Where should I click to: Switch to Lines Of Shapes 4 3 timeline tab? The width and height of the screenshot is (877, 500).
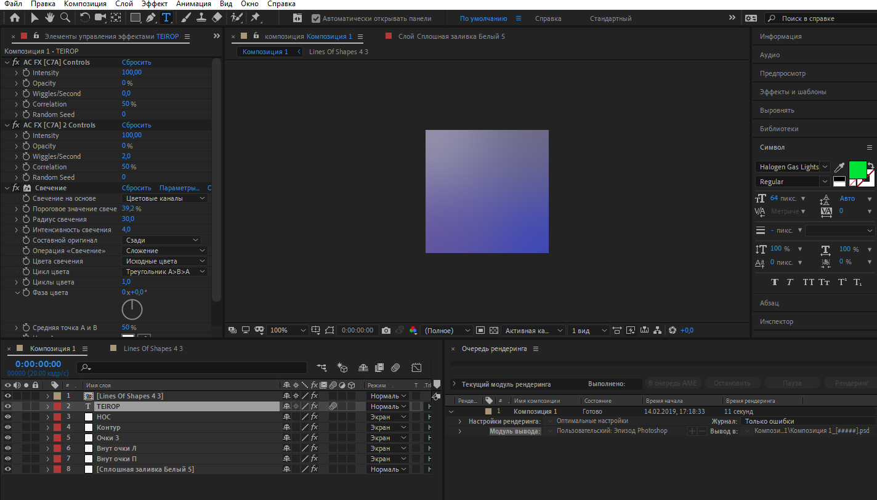click(153, 349)
